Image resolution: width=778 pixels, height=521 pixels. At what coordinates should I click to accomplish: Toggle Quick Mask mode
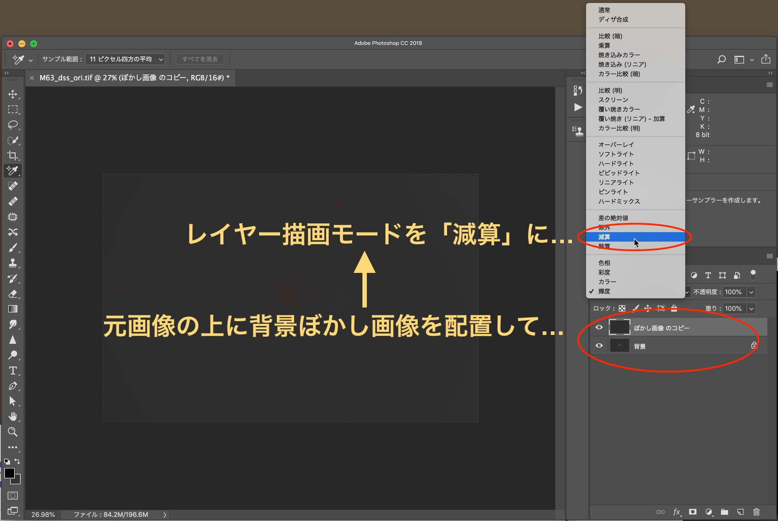point(13,496)
